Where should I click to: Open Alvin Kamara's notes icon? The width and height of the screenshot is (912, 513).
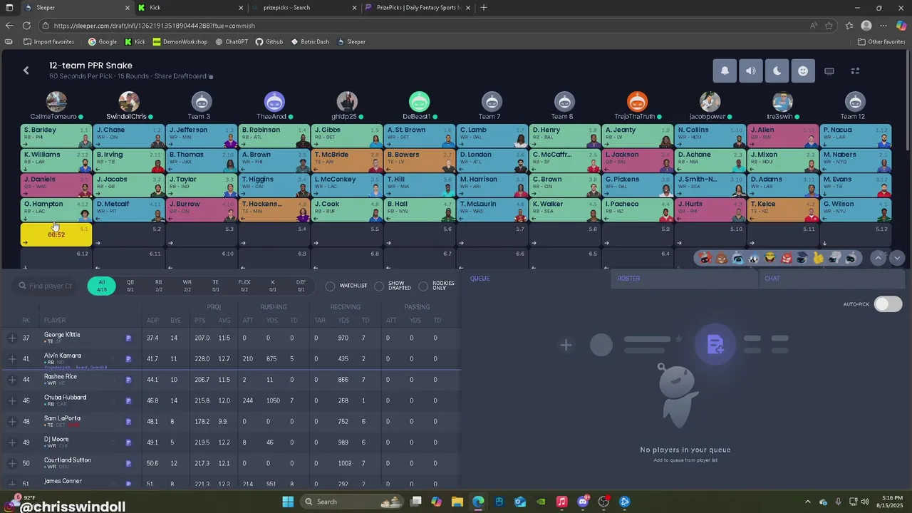pyautogui.click(x=128, y=359)
